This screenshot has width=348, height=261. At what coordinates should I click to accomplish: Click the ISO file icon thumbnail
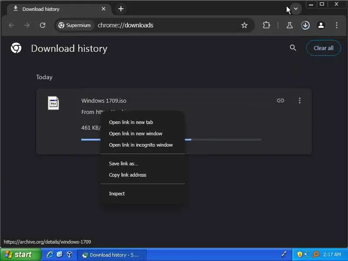tap(53, 103)
